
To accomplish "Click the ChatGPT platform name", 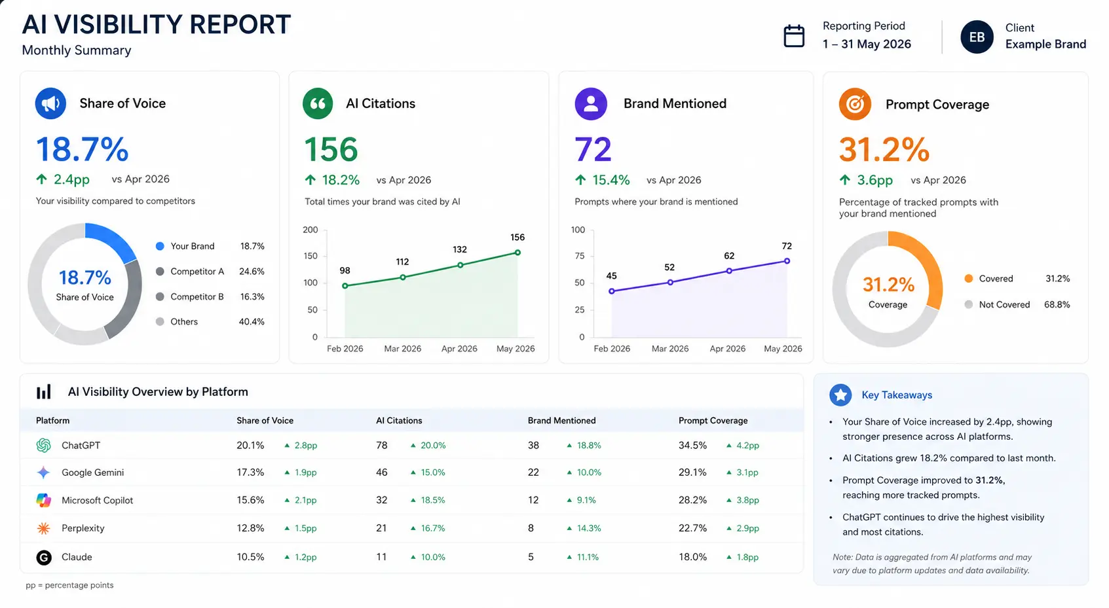I will (x=81, y=445).
